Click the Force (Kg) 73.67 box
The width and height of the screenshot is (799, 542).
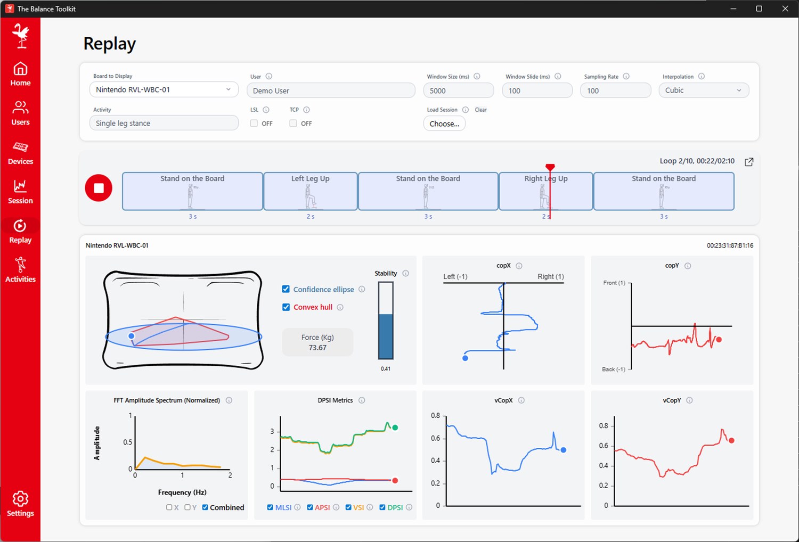317,342
